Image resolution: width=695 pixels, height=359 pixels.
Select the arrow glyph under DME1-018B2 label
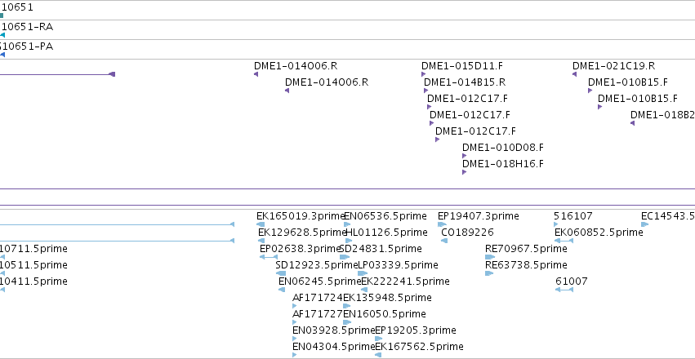[x=632, y=123]
